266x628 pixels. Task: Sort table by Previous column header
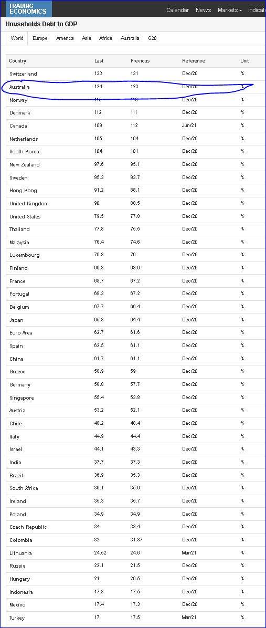[140, 61]
